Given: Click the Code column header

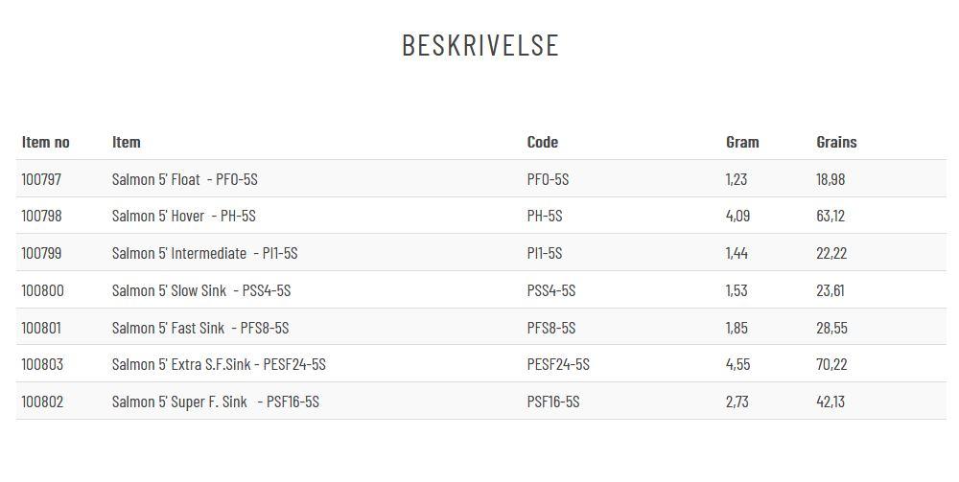Looking at the screenshot, I should click(543, 142).
